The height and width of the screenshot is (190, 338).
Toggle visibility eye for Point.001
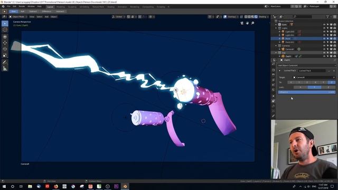[324, 42]
